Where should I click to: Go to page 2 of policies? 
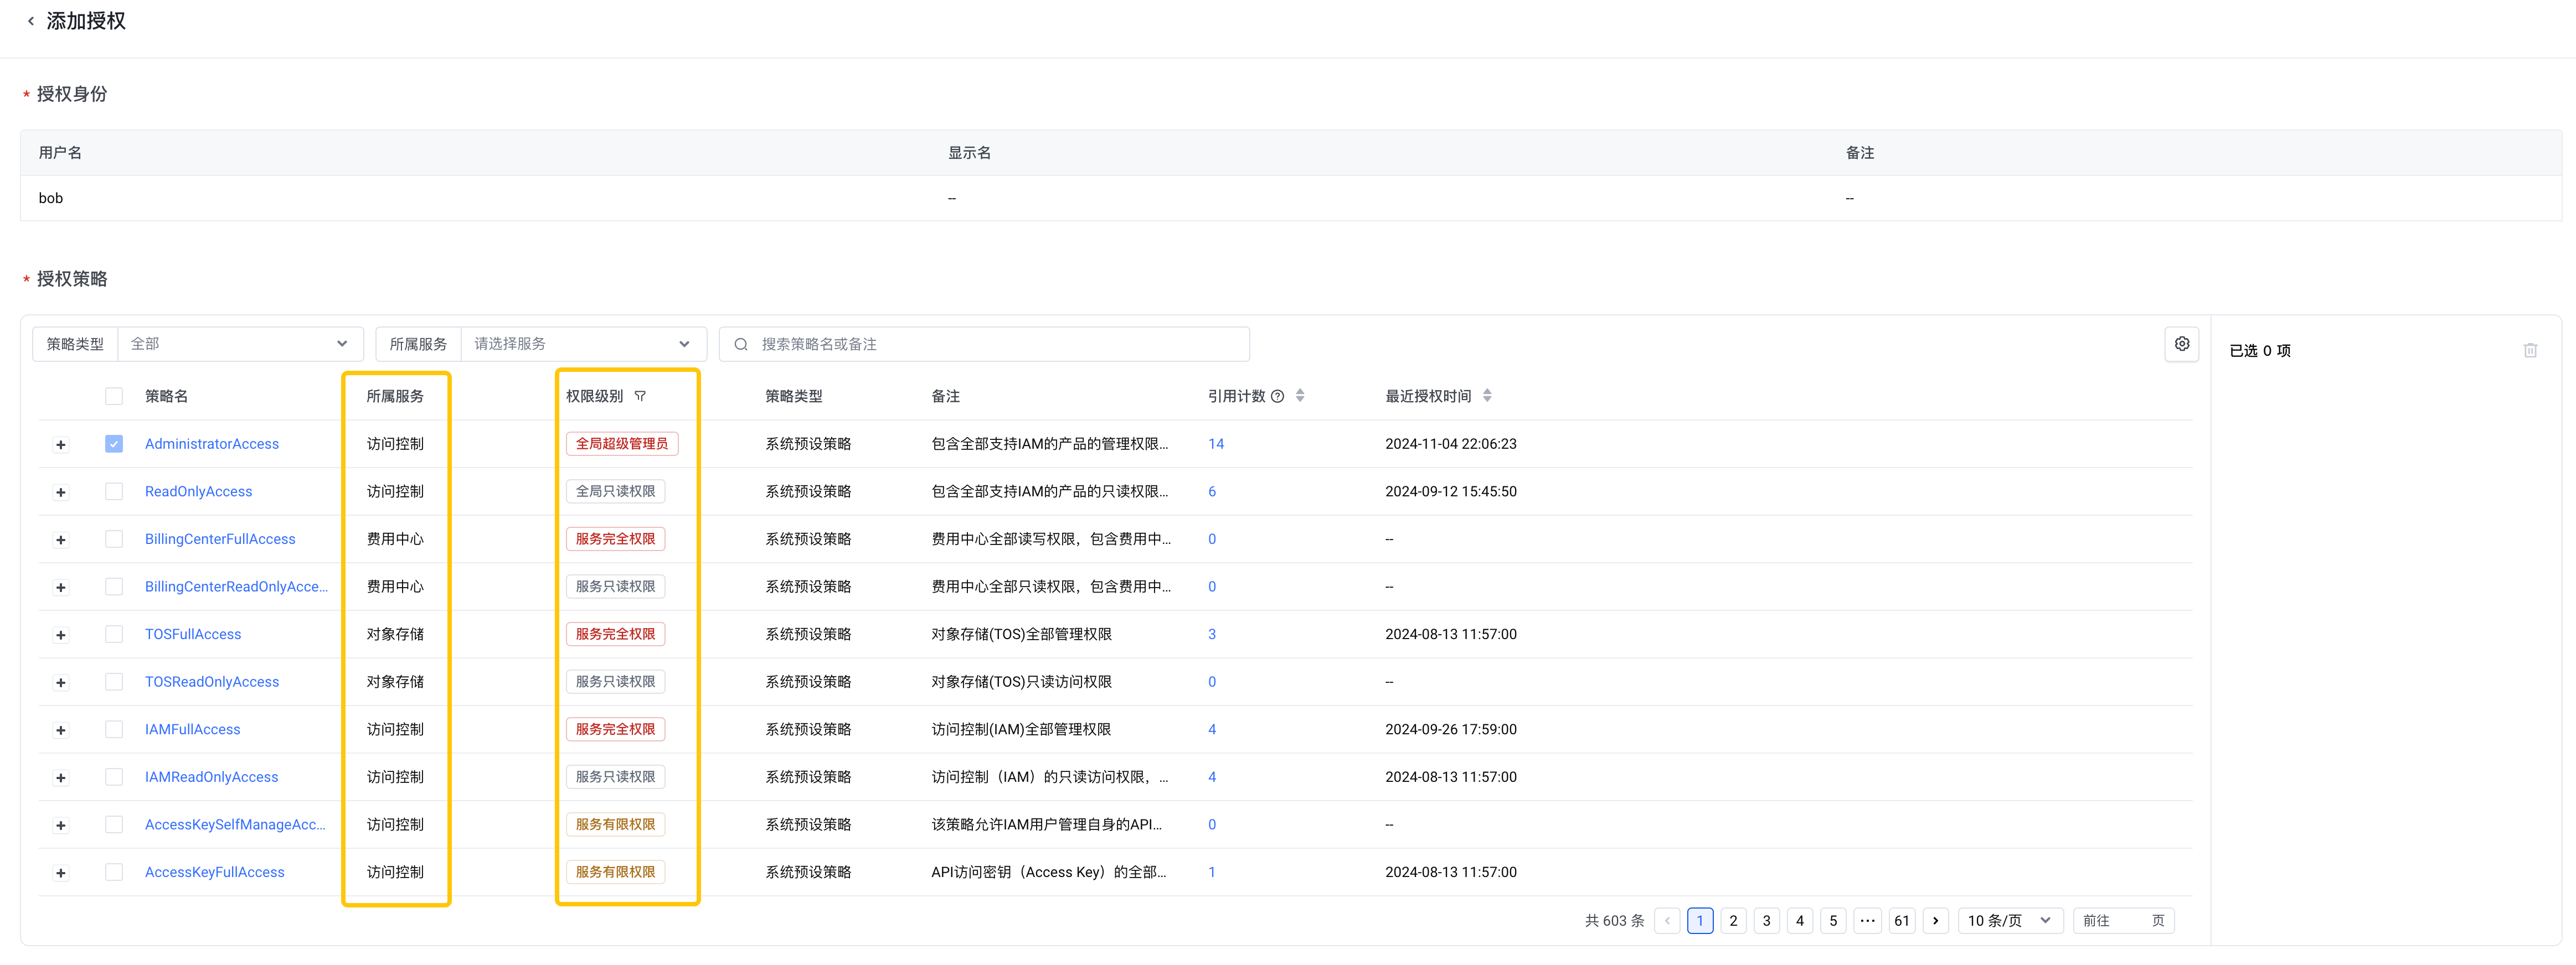1733,921
